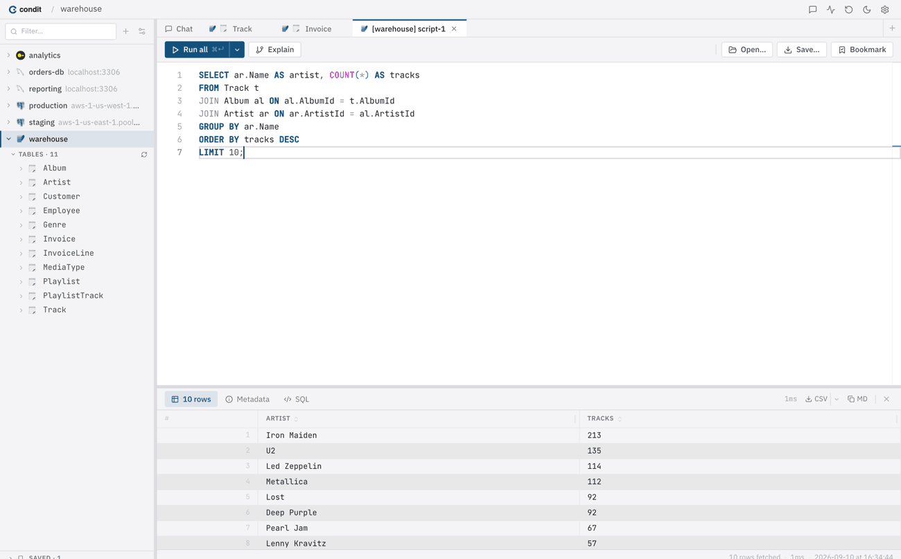This screenshot has width=901, height=559.
Task: Expand the InvoiceLine table
Action: pos(21,253)
